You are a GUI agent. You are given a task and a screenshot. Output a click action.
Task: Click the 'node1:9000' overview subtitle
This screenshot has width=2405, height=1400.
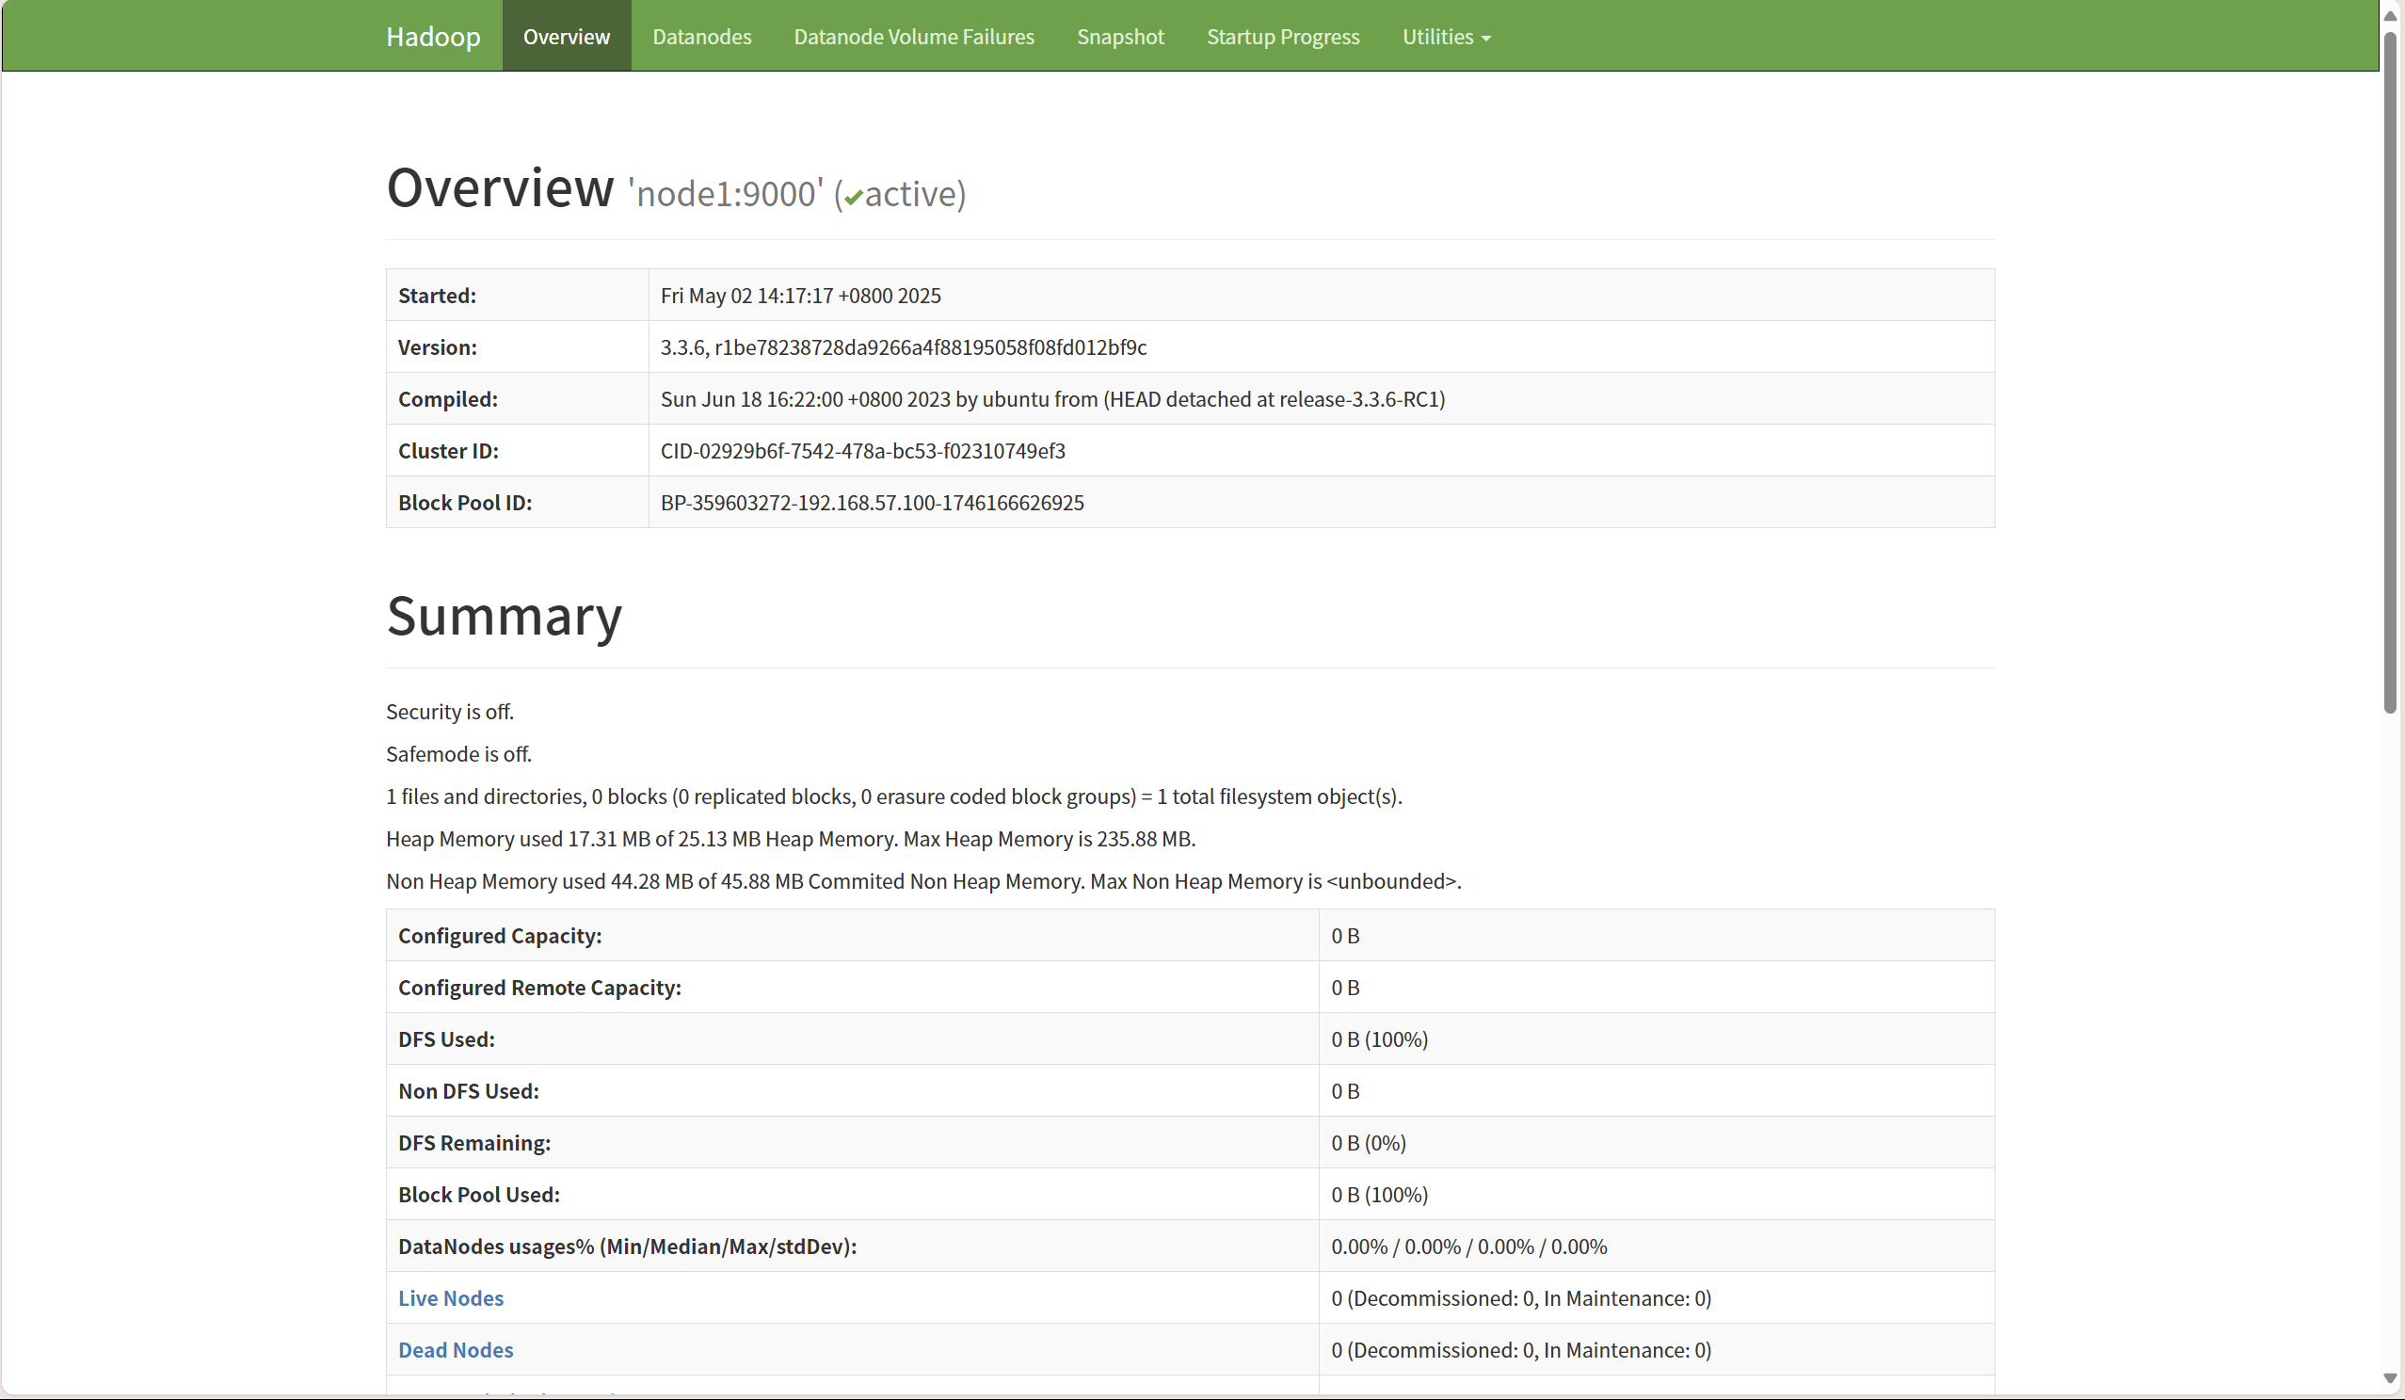click(x=725, y=194)
